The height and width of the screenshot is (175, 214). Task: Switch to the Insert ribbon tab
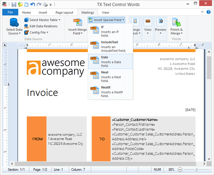tap(43, 13)
